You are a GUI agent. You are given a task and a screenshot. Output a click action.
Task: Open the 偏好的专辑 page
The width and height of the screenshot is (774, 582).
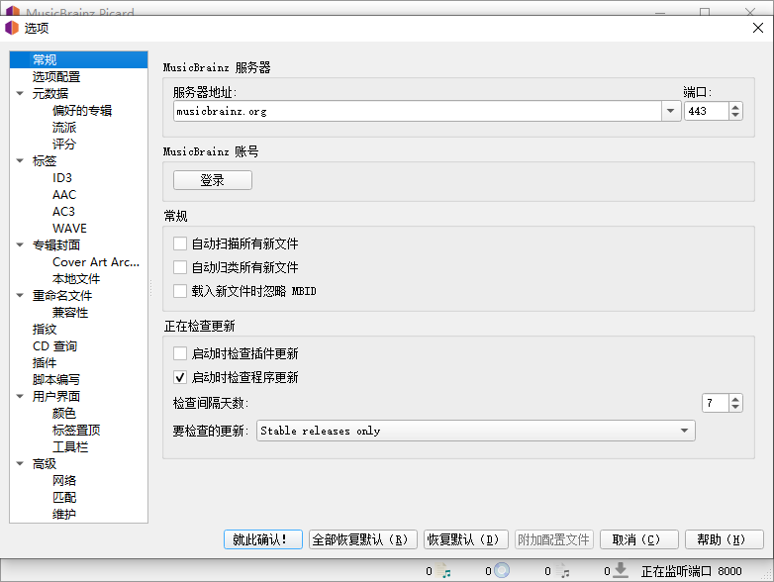(82, 110)
